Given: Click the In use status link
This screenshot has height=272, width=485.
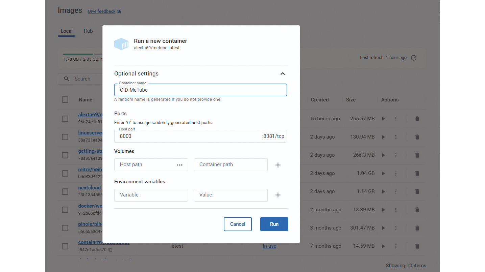Looking at the screenshot, I should 269,246.
